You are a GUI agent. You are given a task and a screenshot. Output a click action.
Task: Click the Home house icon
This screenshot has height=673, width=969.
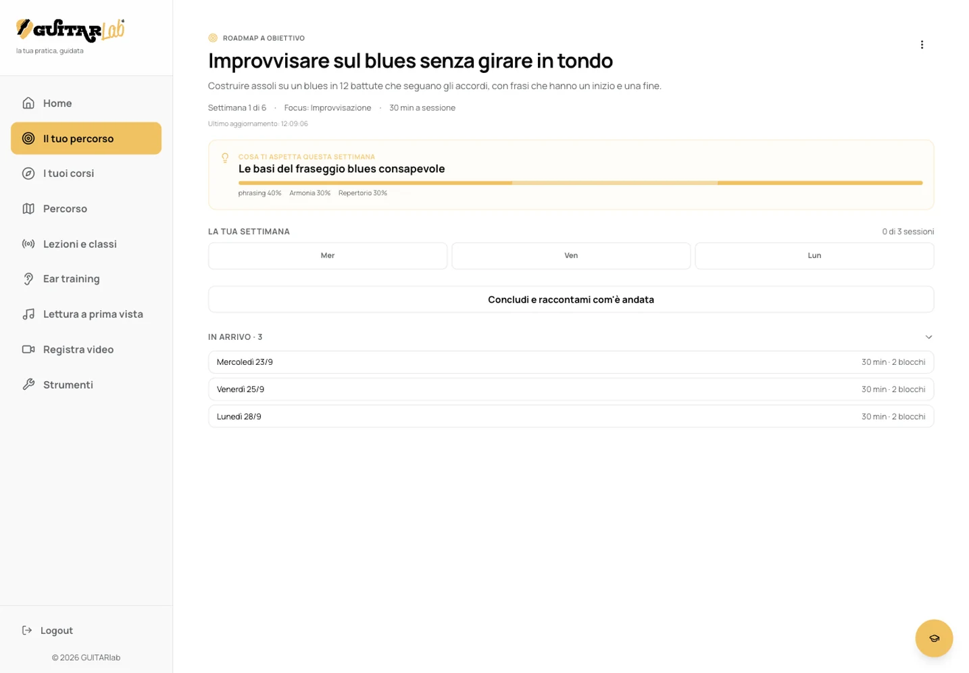[28, 103]
